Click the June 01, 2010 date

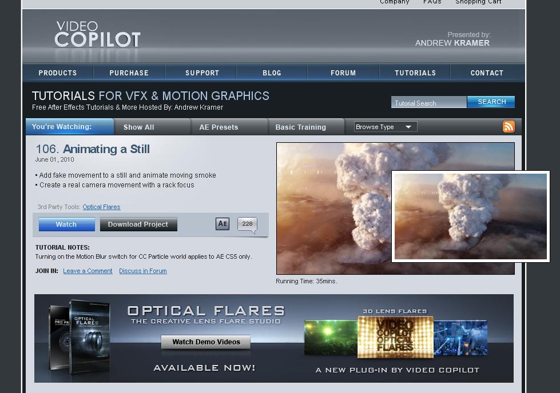(55, 159)
